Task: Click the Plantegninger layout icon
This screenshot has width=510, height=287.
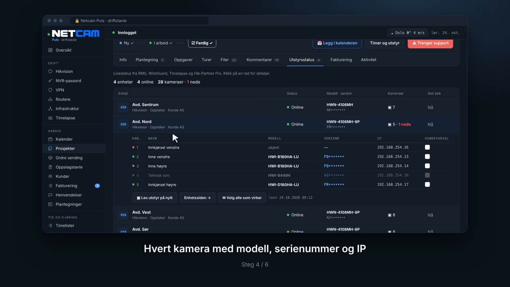Action: click(x=50, y=204)
